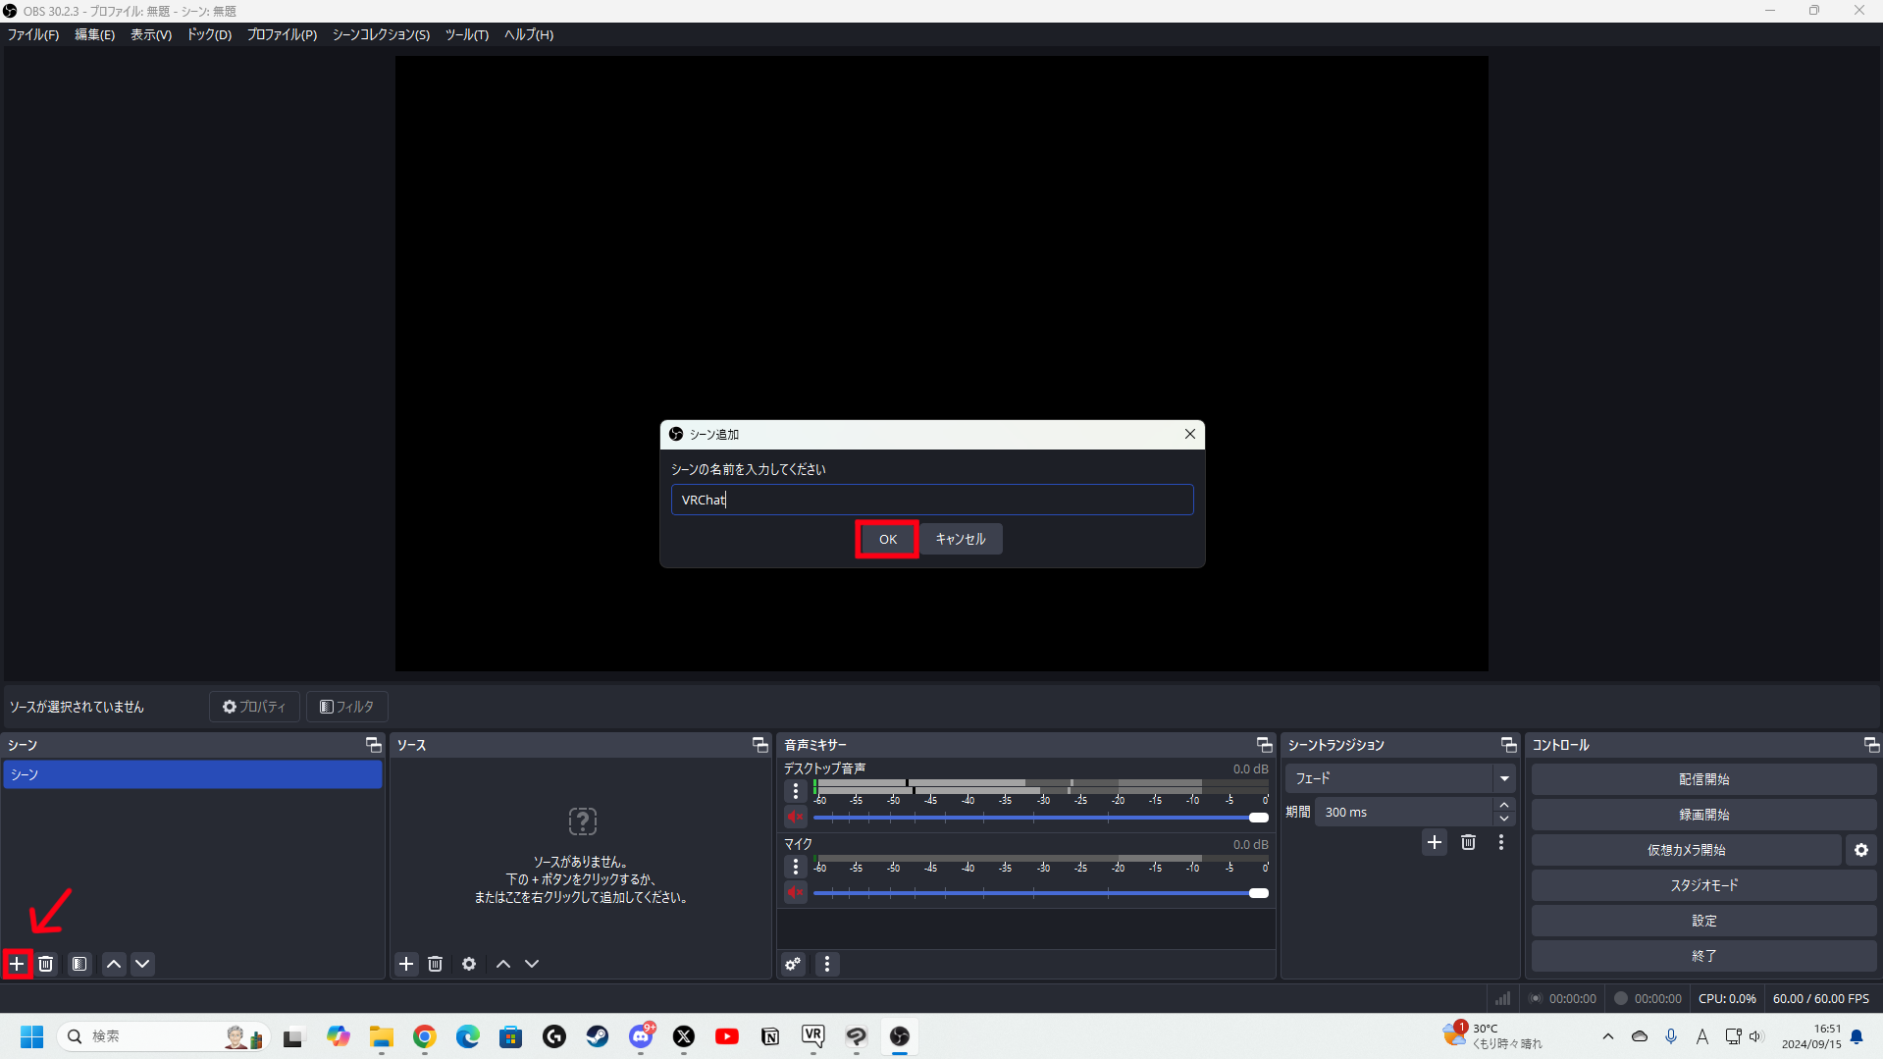Viewport: 1883px width, 1059px height.
Task: Open the desktop audio three-dot options menu
Action: click(795, 791)
